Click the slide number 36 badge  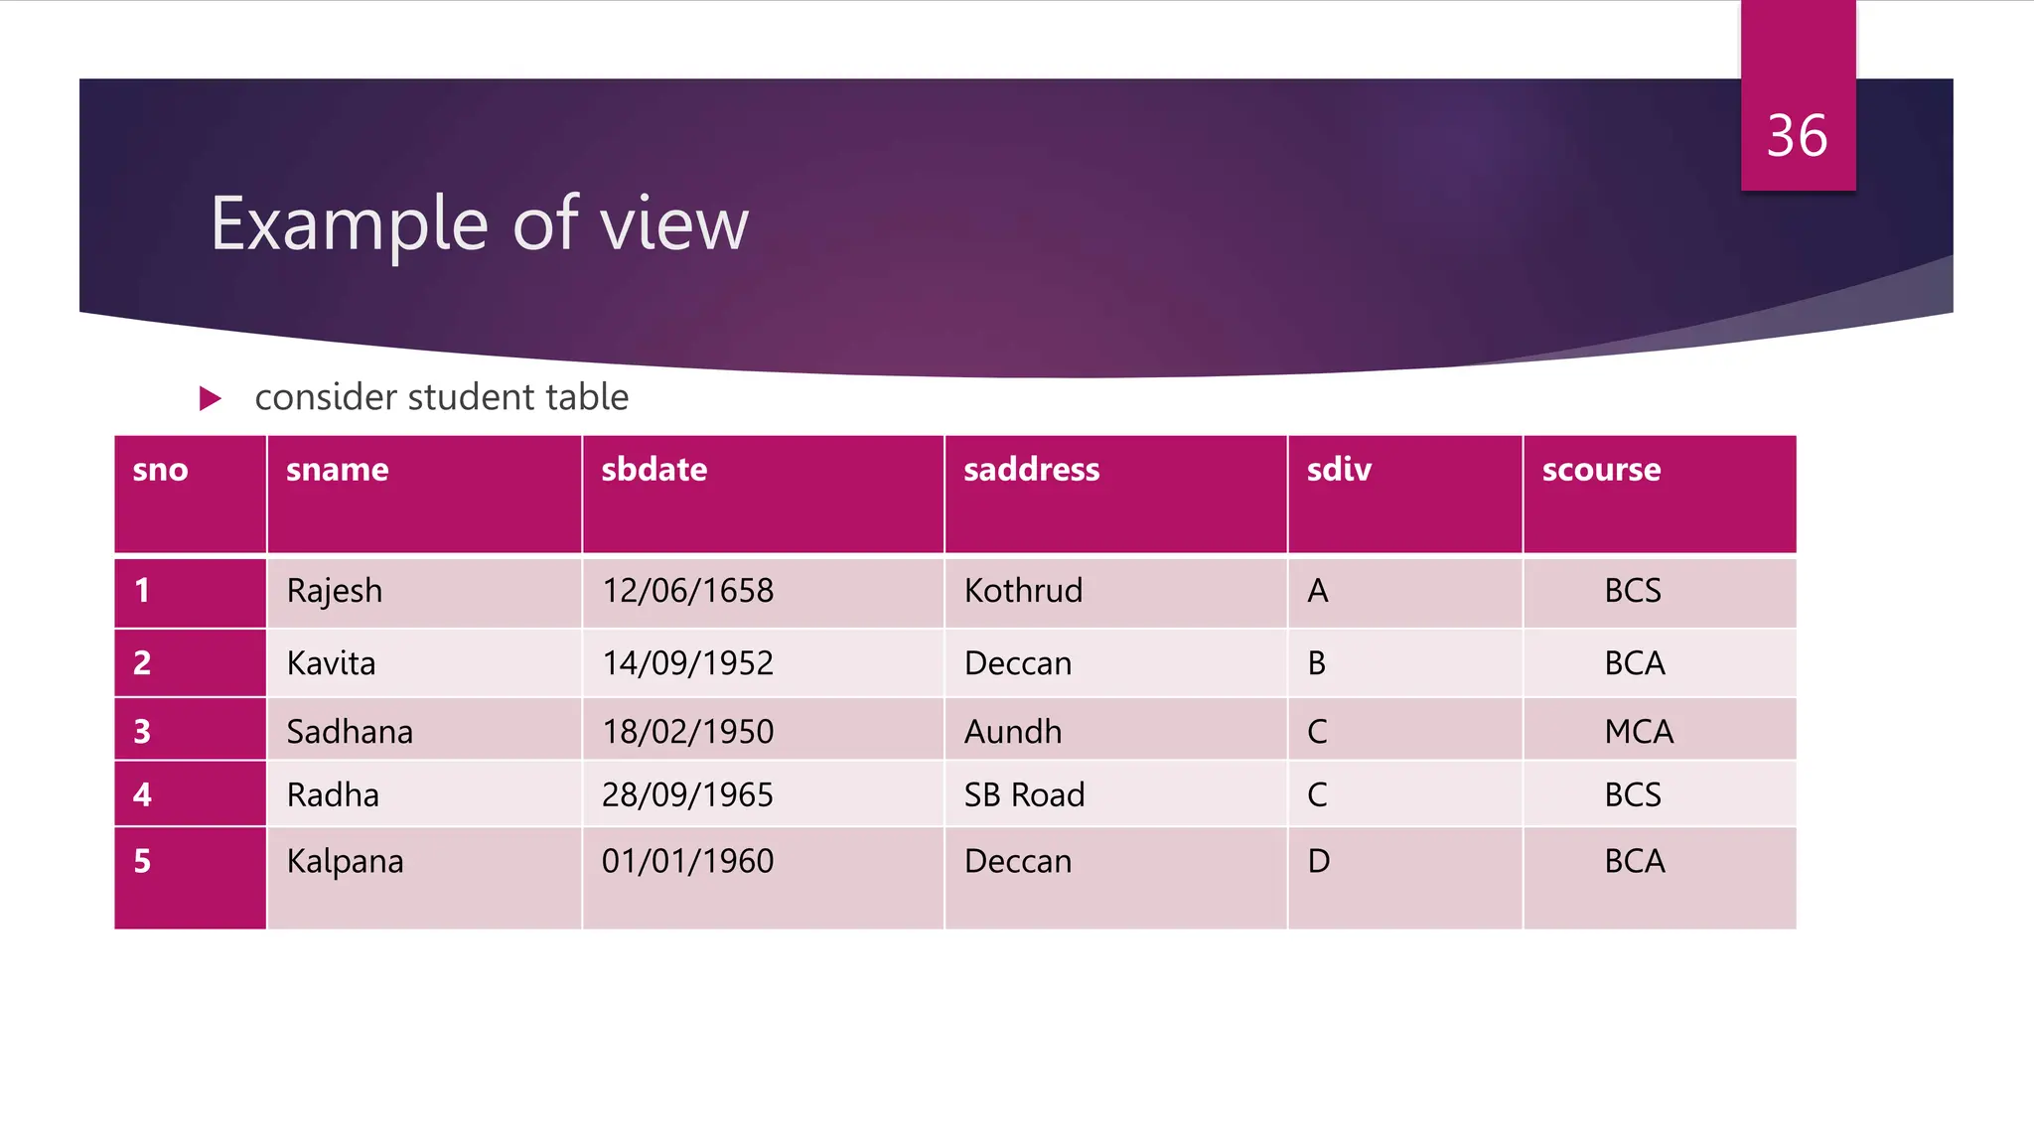pyautogui.click(x=1797, y=135)
